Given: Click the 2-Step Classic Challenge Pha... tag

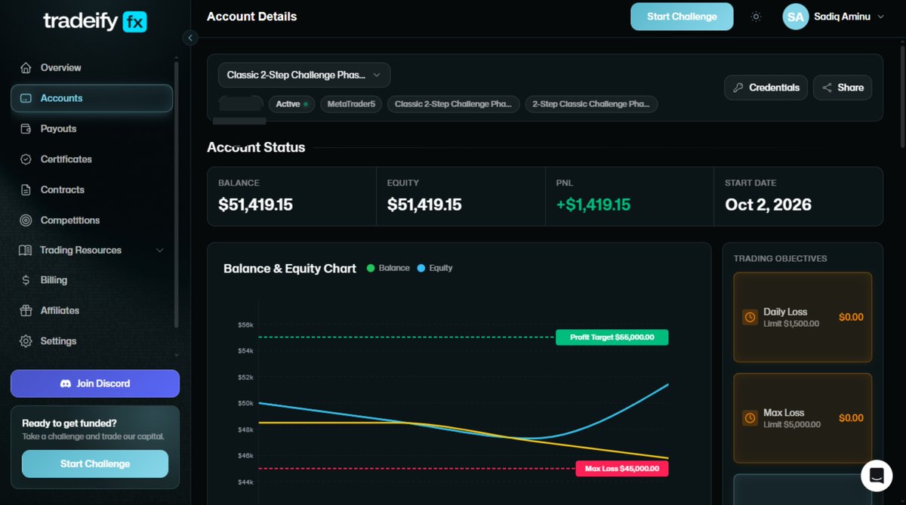Looking at the screenshot, I should click(592, 104).
